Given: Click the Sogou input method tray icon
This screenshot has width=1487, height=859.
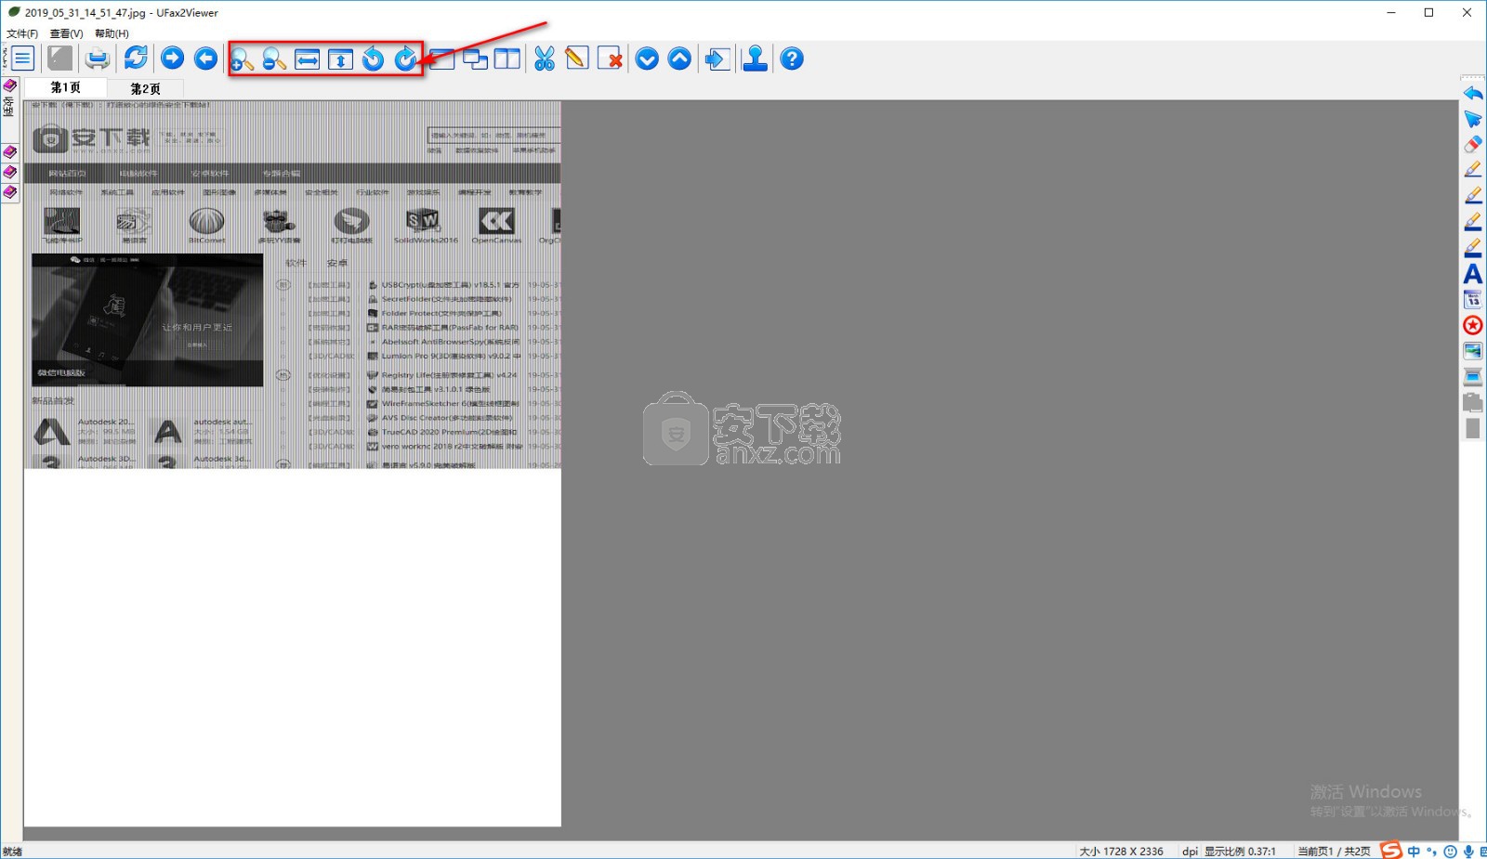Looking at the screenshot, I should (1391, 851).
